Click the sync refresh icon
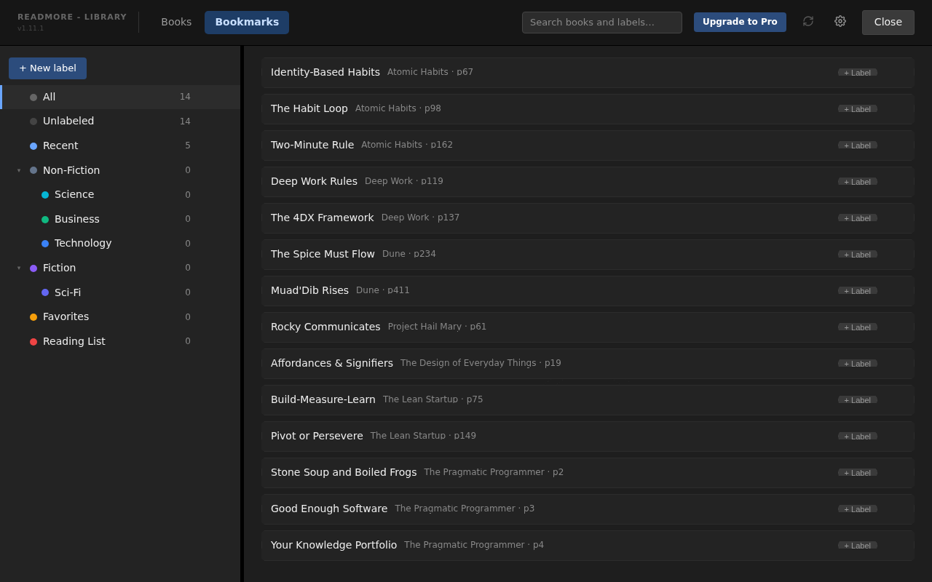Image resolution: width=932 pixels, height=582 pixels. tap(808, 22)
